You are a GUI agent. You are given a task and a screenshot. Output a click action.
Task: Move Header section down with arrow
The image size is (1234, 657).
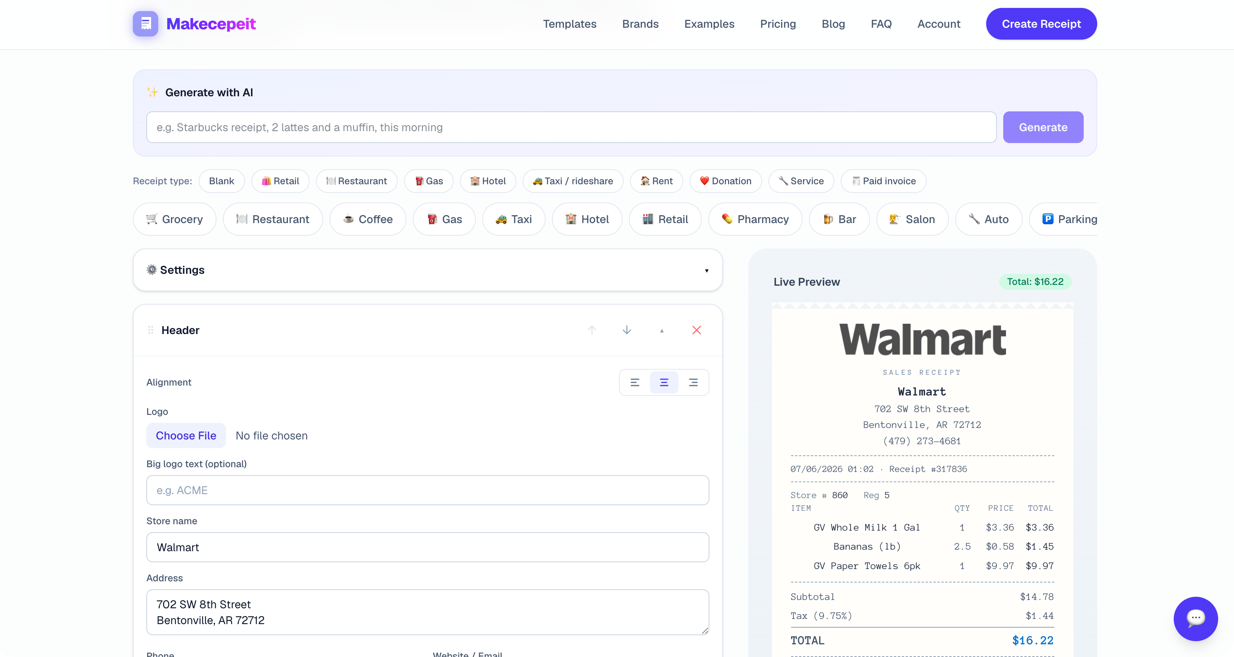pyautogui.click(x=627, y=330)
